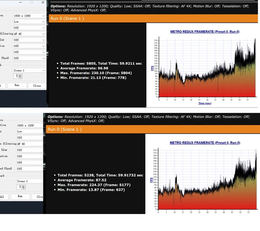This screenshot has width=260, height=231.
Task: Select the text "Max. Framerate: 230.10 (Frame: 5804)"
Action: coord(96,73)
